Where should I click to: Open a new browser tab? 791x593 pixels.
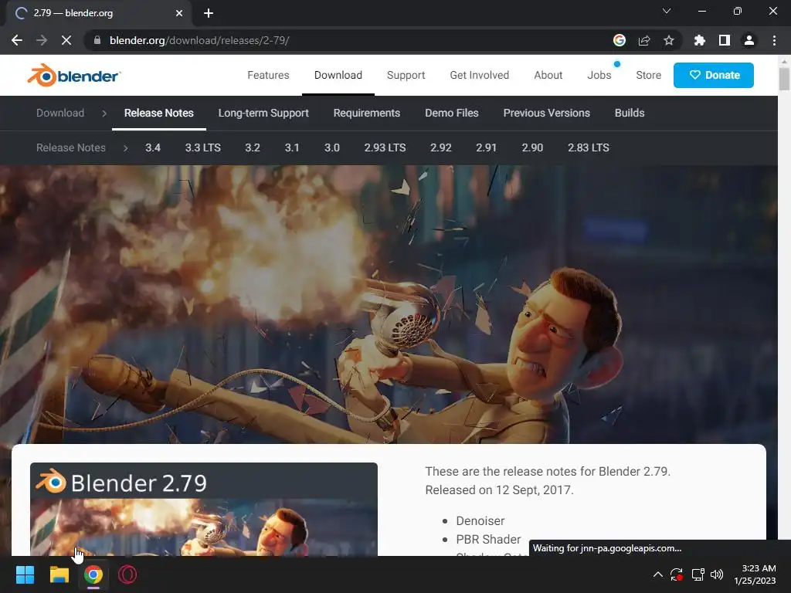tap(209, 13)
